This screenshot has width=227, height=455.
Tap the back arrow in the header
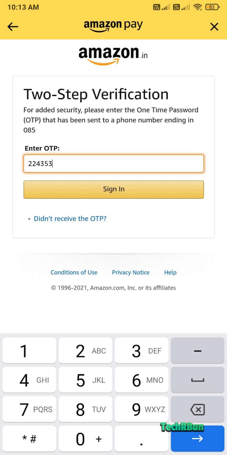(x=12, y=26)
